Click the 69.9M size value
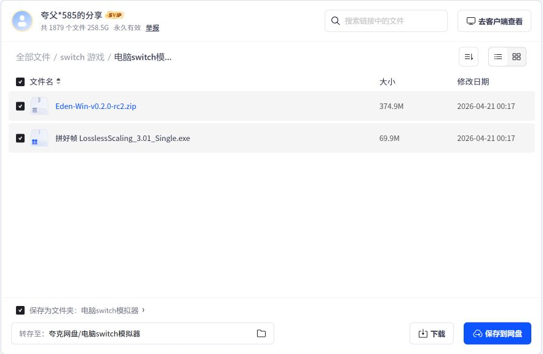 point(389,138)
